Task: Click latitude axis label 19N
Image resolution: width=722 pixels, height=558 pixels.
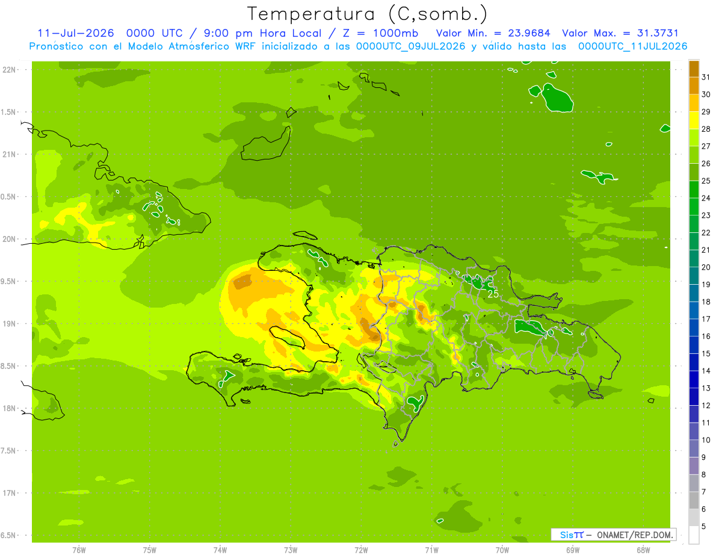Action: pyautogui.click(x=10, y=324)
